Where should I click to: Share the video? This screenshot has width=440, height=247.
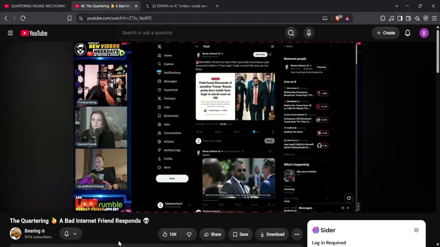tap(212, 234)
